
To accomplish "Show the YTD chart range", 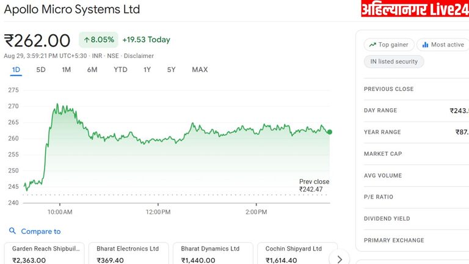I will click(x=120, y=70).
